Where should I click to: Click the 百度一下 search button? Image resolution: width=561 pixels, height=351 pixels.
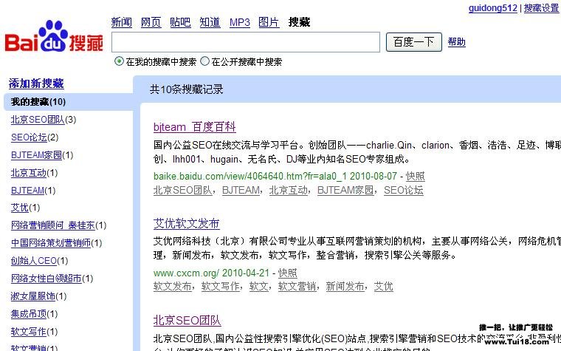pos(414,42)
